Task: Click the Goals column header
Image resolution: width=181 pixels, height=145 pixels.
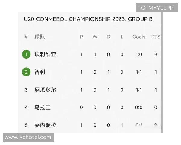Action: point(139,37)
